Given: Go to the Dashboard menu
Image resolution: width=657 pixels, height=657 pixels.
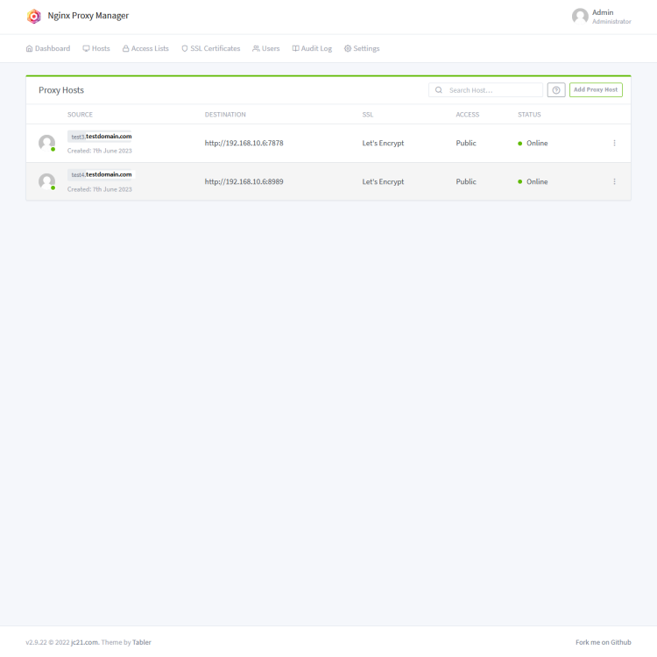Looking at the screenshot, I should [48, 48].
